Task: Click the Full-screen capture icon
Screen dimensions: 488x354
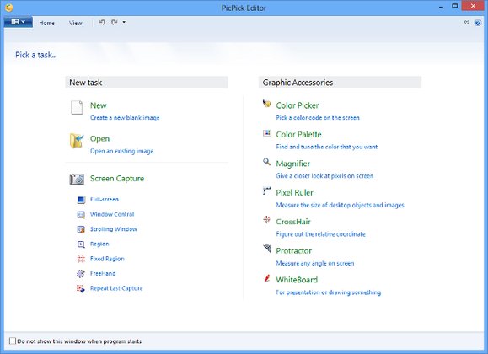Action: pyautogui.click(x=81, y=200)
